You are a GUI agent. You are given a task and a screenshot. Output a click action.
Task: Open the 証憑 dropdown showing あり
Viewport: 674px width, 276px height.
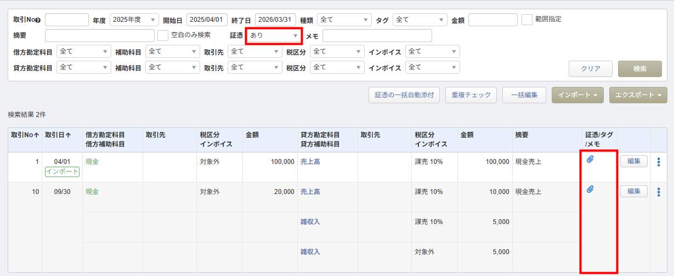tap(274, 36)
